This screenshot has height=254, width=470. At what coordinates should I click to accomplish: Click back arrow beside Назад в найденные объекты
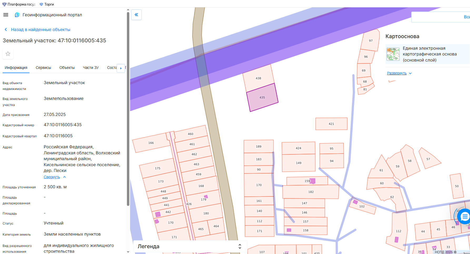(x=6, y=30)
